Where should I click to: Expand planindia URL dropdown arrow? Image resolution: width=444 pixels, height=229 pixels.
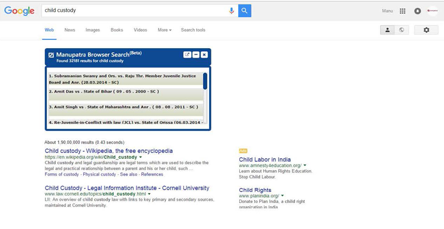[x=282, y=196]
